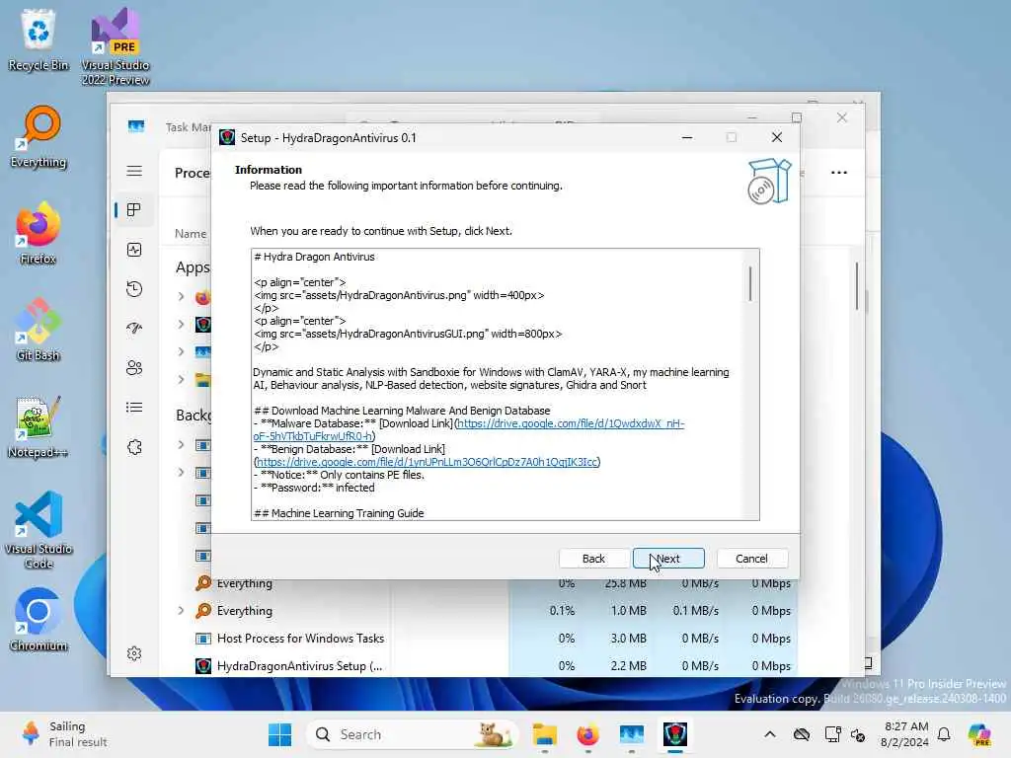1011x758 pixels.
Task: Toggle Task Manager hamburger navigation menu
Action: 134,171
